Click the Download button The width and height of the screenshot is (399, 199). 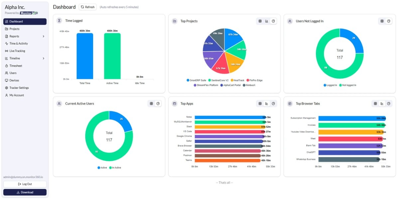pos(25,192)
